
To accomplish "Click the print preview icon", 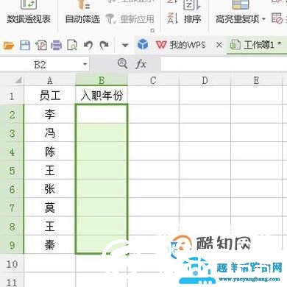I will click(x=72, y=46).
